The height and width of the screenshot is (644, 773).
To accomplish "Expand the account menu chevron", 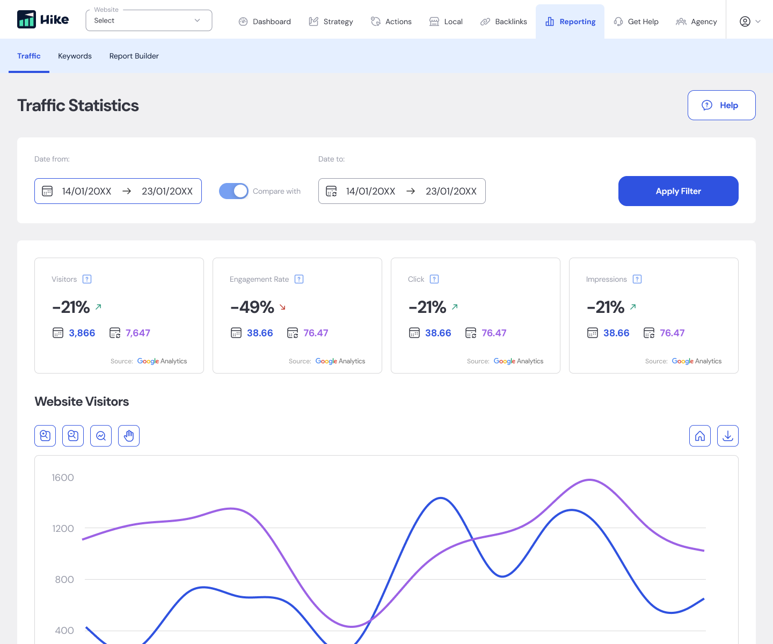I will (x=758, y=21).
